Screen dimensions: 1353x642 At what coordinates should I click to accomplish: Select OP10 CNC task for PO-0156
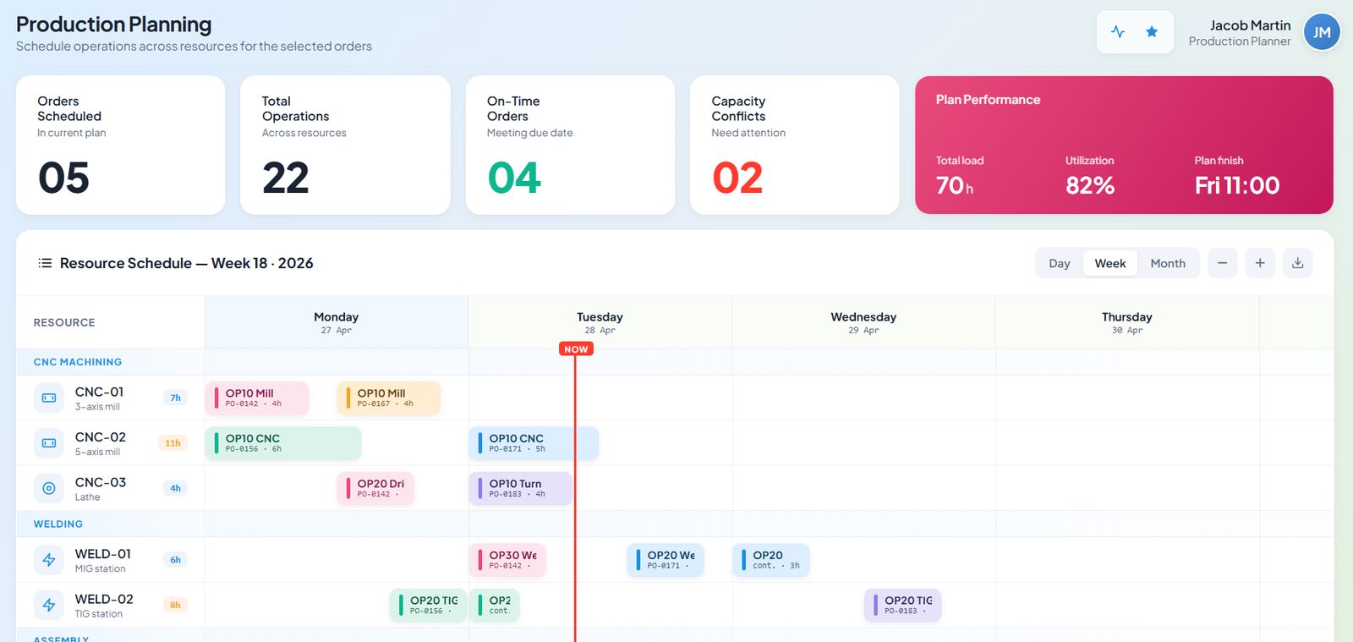(x=283, y=443)
